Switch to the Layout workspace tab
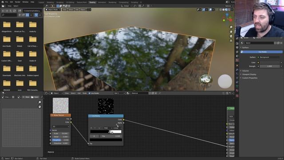Image resolution: width=284 pixels, height=160 pixels. pos(41,2)
